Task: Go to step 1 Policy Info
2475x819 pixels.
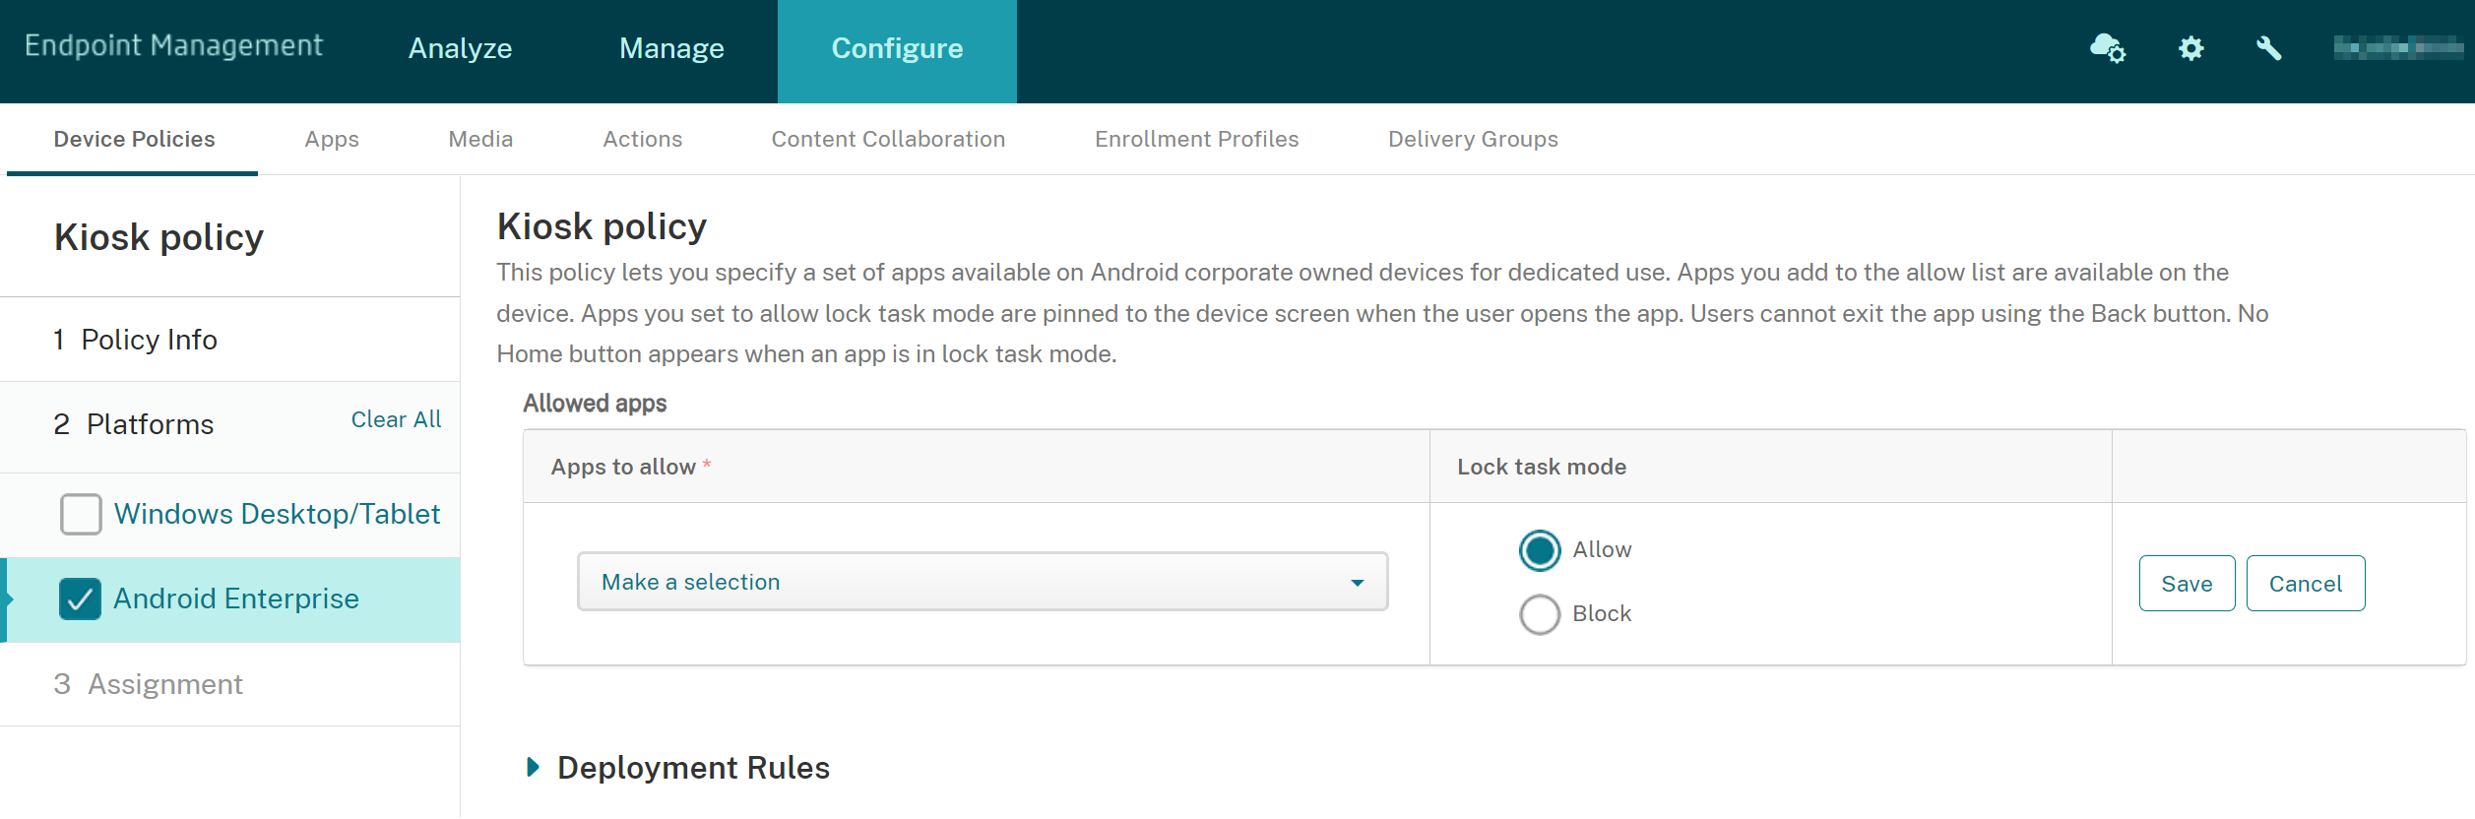Action: (149, 340)
